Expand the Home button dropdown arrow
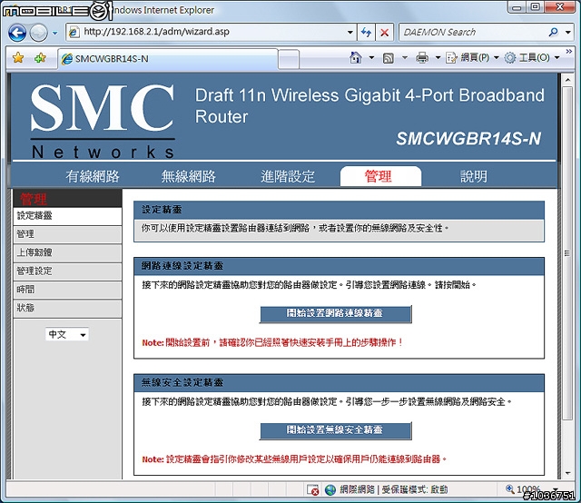This screenshot has height=503, width=581. point(371,58)
